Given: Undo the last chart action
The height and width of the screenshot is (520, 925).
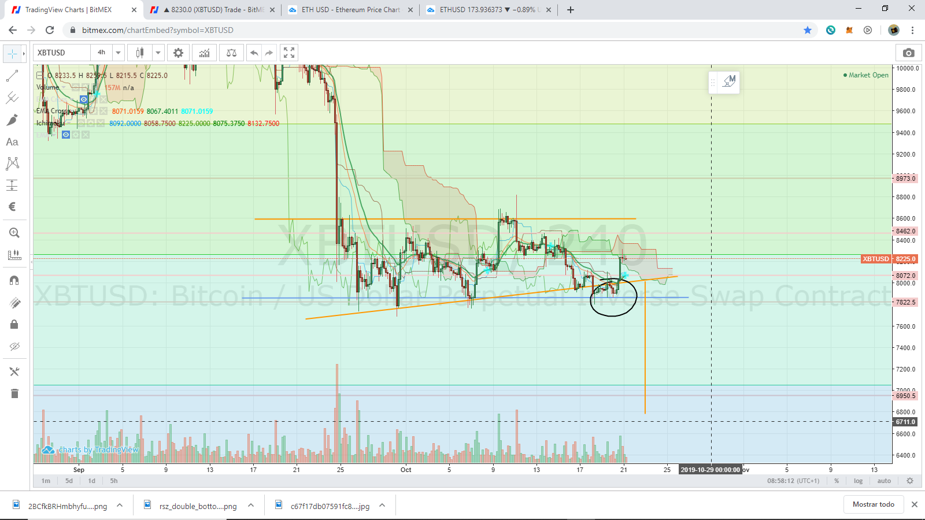Looking at the screenshot, I should coord(254,53).
